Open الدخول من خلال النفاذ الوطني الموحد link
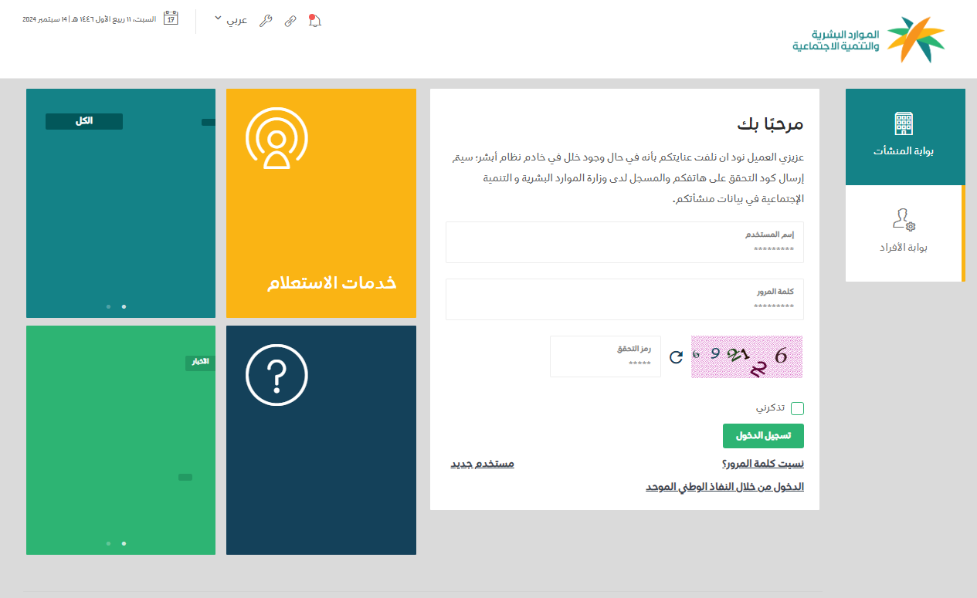This screenshot has height=598, width=977. coord(724,488)
